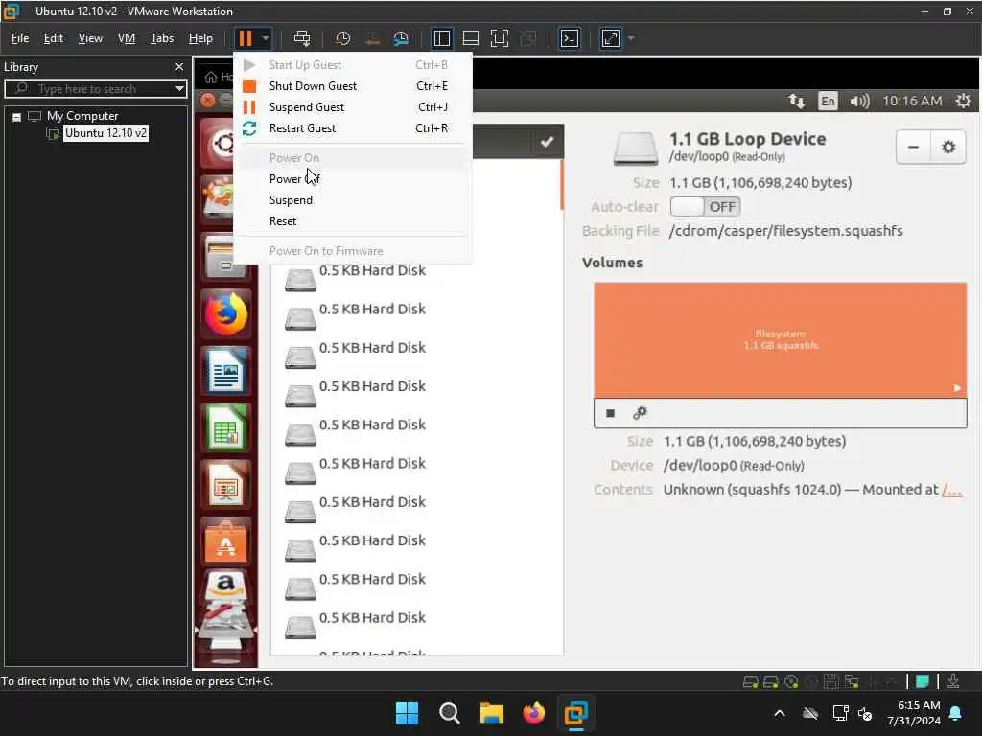Image resolution: width=982 pixels, height=736 pixels.
Task: Open Firefox from Windows taskbar
Action: 533,713
